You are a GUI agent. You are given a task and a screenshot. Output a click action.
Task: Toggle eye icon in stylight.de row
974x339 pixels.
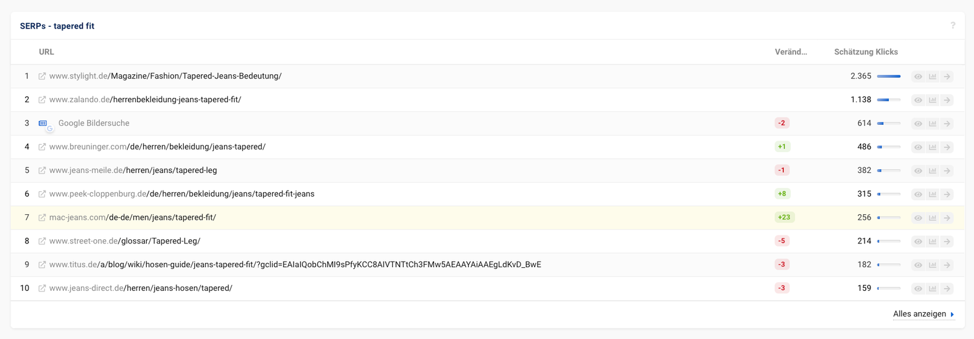pyautogui.click(x=918, y=77)
